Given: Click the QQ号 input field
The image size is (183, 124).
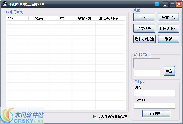Looking at the screenshot, I should [155, 93].
